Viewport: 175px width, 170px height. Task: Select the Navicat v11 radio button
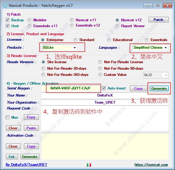tap(72, 20)
